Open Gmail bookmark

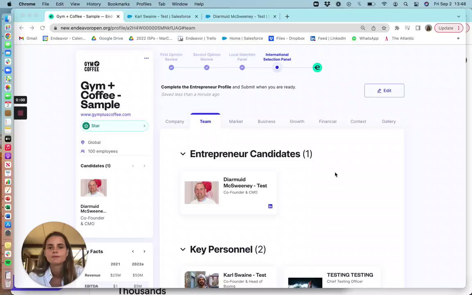28,38
